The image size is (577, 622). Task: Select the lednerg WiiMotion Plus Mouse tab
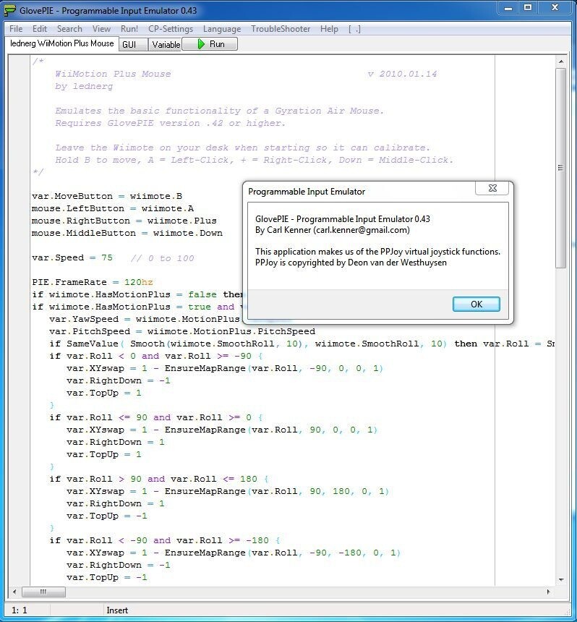point(62,43)
